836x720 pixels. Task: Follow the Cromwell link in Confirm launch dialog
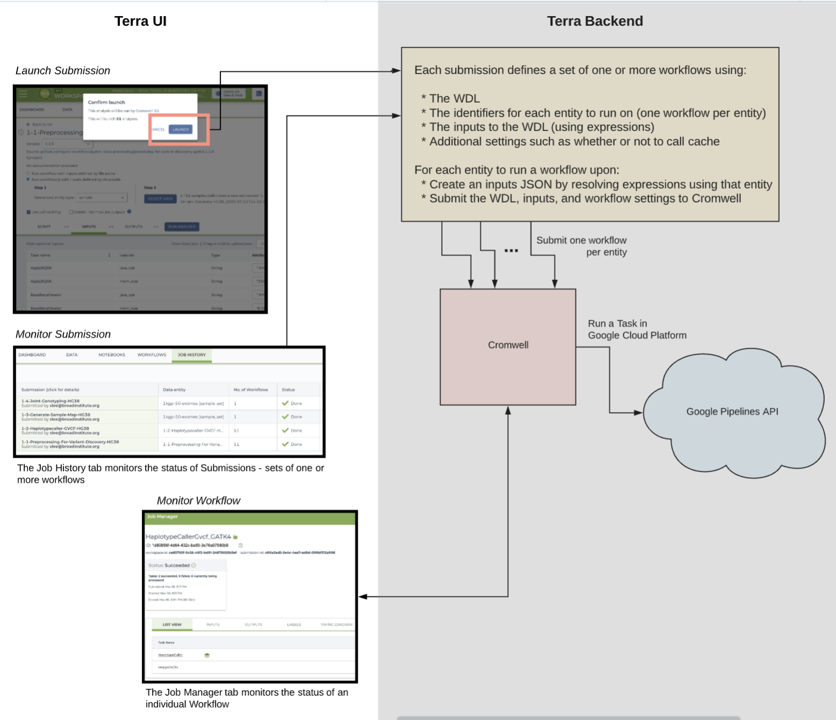click(x=148, y=111)
